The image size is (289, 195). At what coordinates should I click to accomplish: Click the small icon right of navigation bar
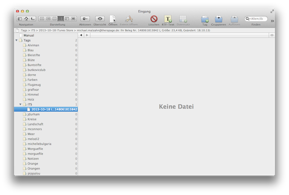272,35
